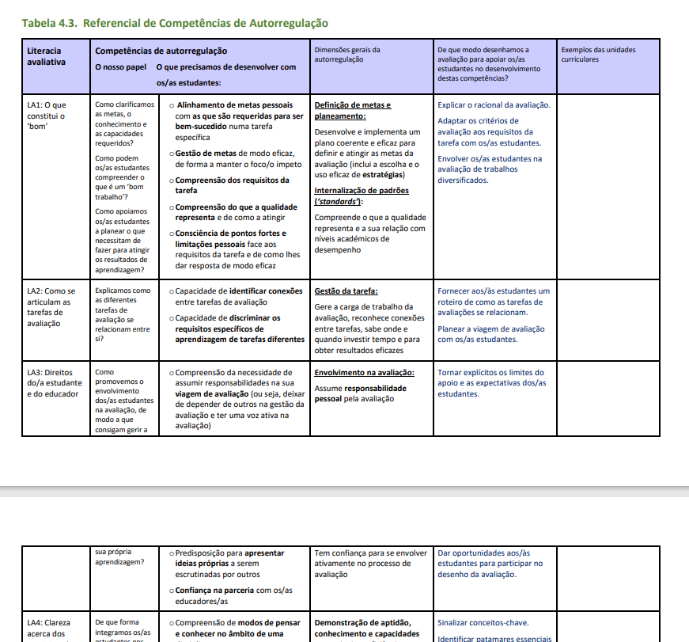The height and width of the screenshot is (642, 689).
Task: Click the 'Envolvimento na avaliação:' heading
Action: point(364,372)
